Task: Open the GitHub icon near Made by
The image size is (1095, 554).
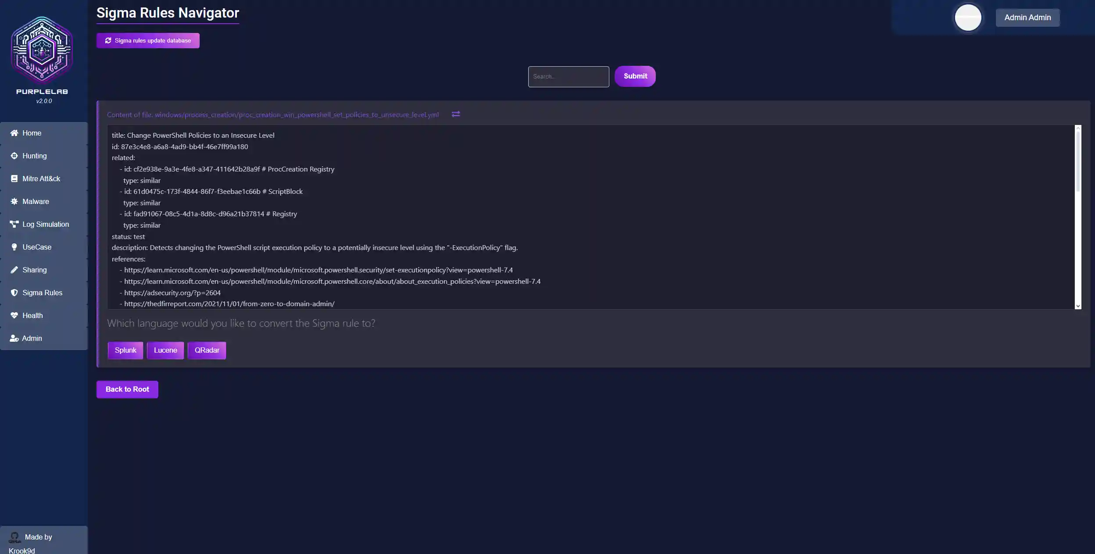Action: [15, 536]
